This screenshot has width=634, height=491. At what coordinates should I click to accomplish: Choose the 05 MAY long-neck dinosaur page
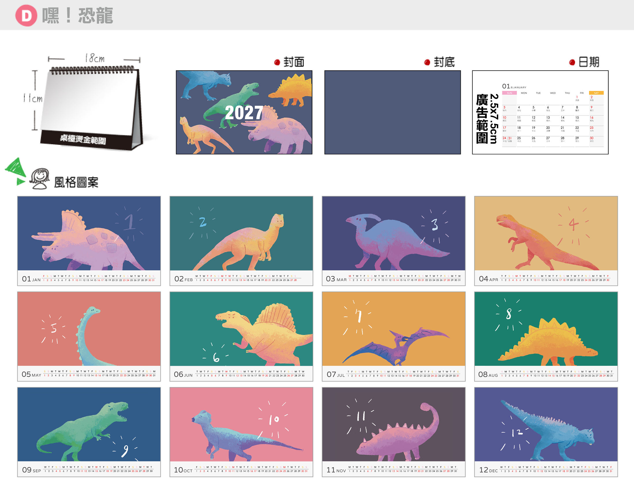pos(89,336)
